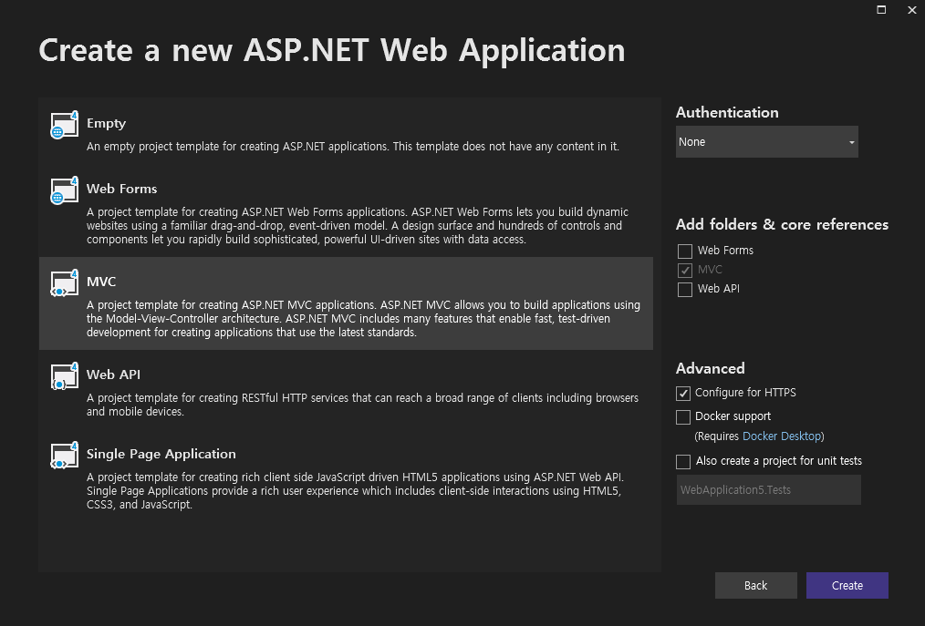This screenshot has width=925, height=626.
Task: Click the Advanced heading
Action: click(711, 368)
